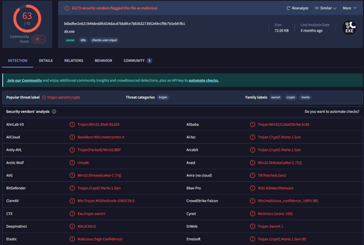Click the AVG detection alert icon
Screen dimensions: 364x245
[x=72, y=176]
